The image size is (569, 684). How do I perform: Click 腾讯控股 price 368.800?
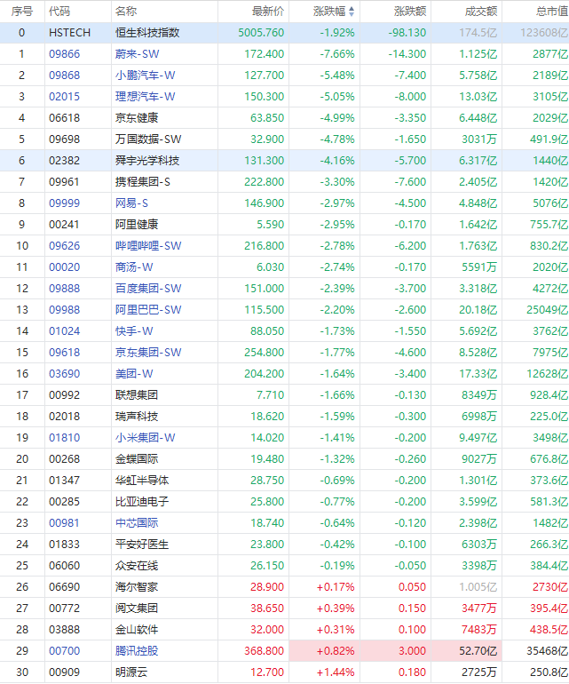(x=265, y=651)
